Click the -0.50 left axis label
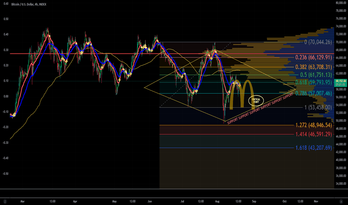Image resolution: width=348 pixels, height=205 pixels. [x=6, y=174]
